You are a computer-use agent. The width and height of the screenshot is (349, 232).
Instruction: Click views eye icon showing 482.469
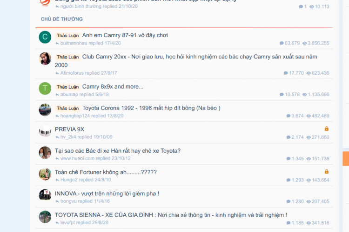coord(309,116)
